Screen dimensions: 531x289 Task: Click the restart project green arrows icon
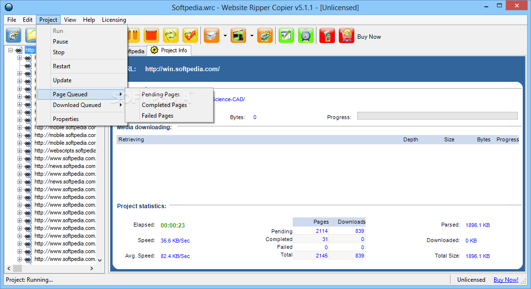[x=171, y=35]
